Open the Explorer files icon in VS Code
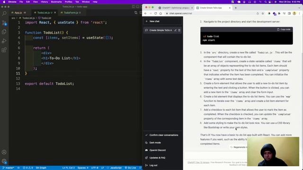303x170 pixels. tap(4, 32)
